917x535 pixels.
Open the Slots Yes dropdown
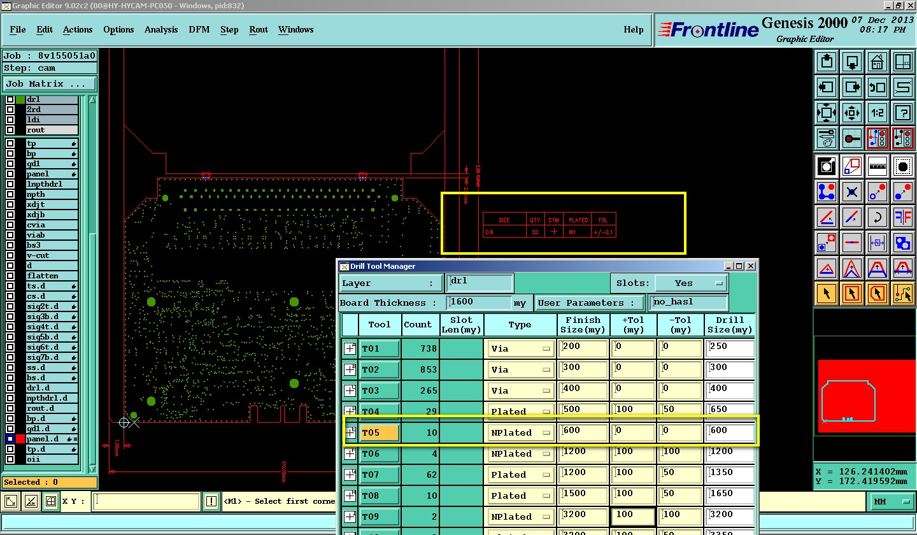coord(690,283)
